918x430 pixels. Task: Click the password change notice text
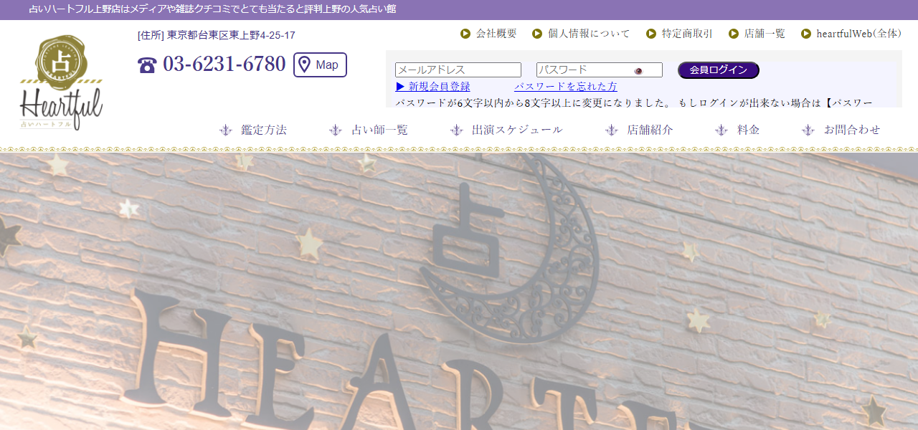coord(634,102)
